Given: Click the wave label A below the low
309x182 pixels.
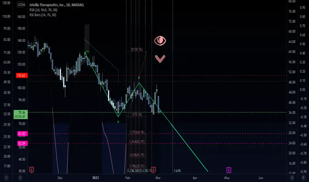Looking at the screenshot, I should point(118,122).
